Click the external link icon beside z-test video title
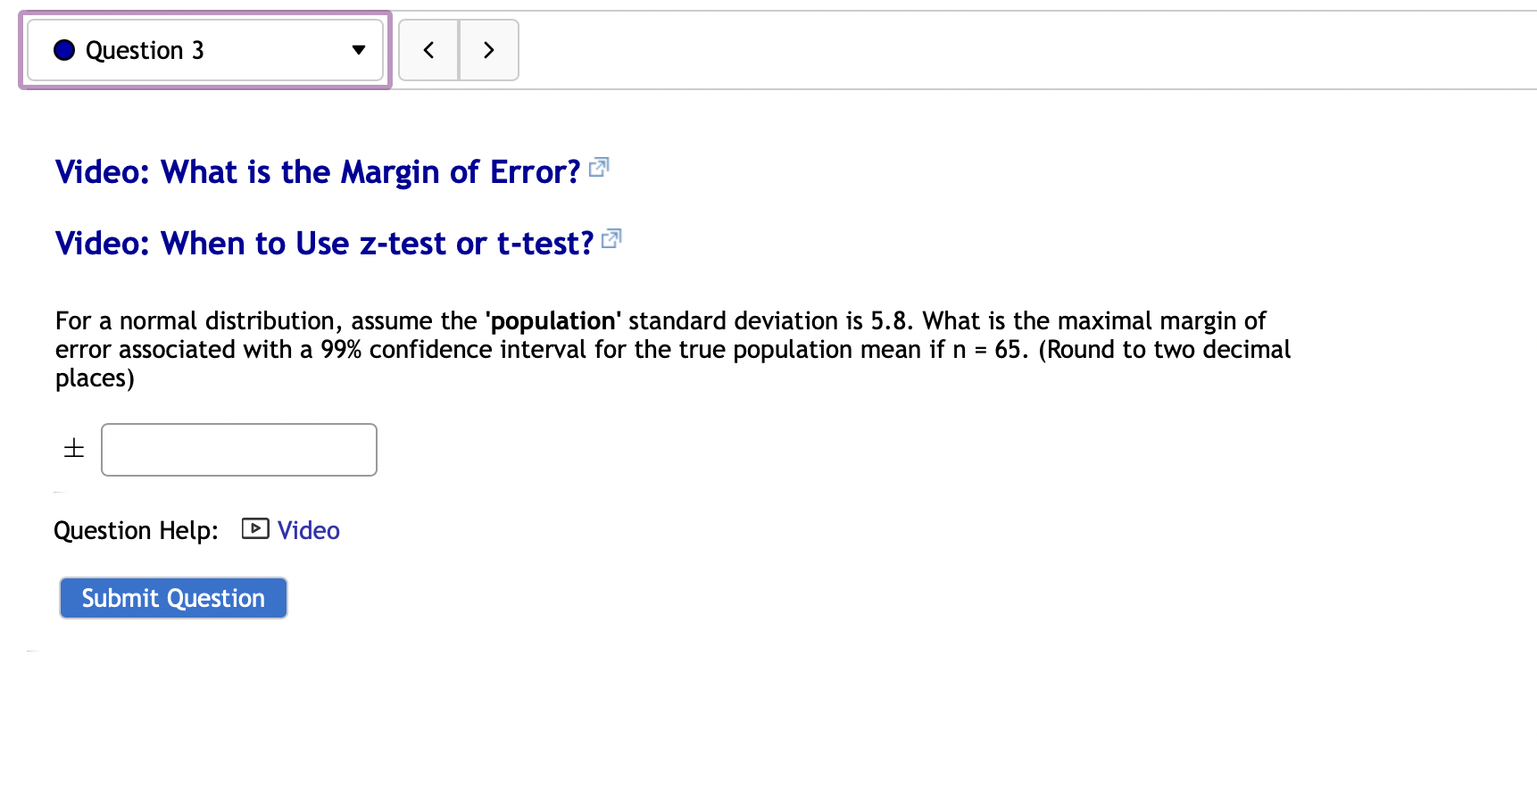This screenshot has height=797, width=1537. 611,239
